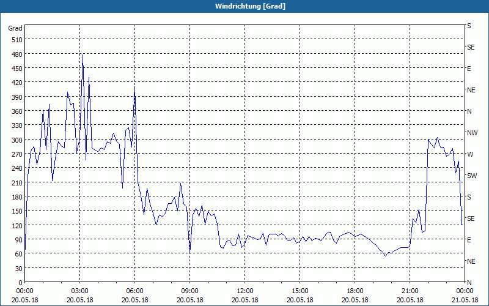Pick the 210 y-axis label
The image size is (489, 306).
click(17, 183)
